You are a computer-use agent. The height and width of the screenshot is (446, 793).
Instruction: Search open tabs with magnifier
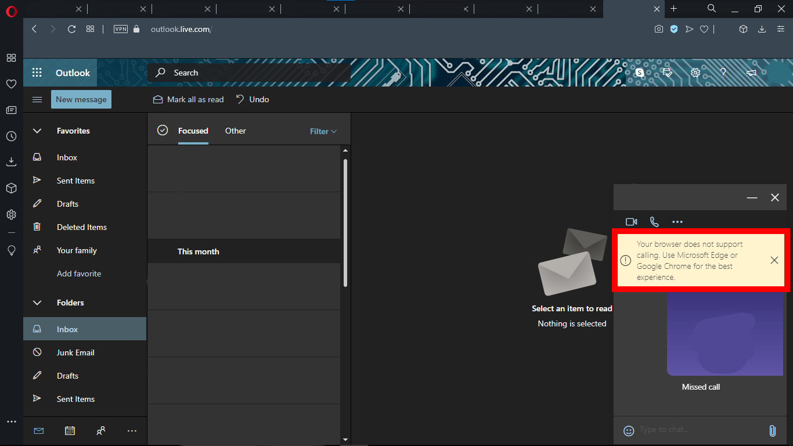tap(712, 9)
